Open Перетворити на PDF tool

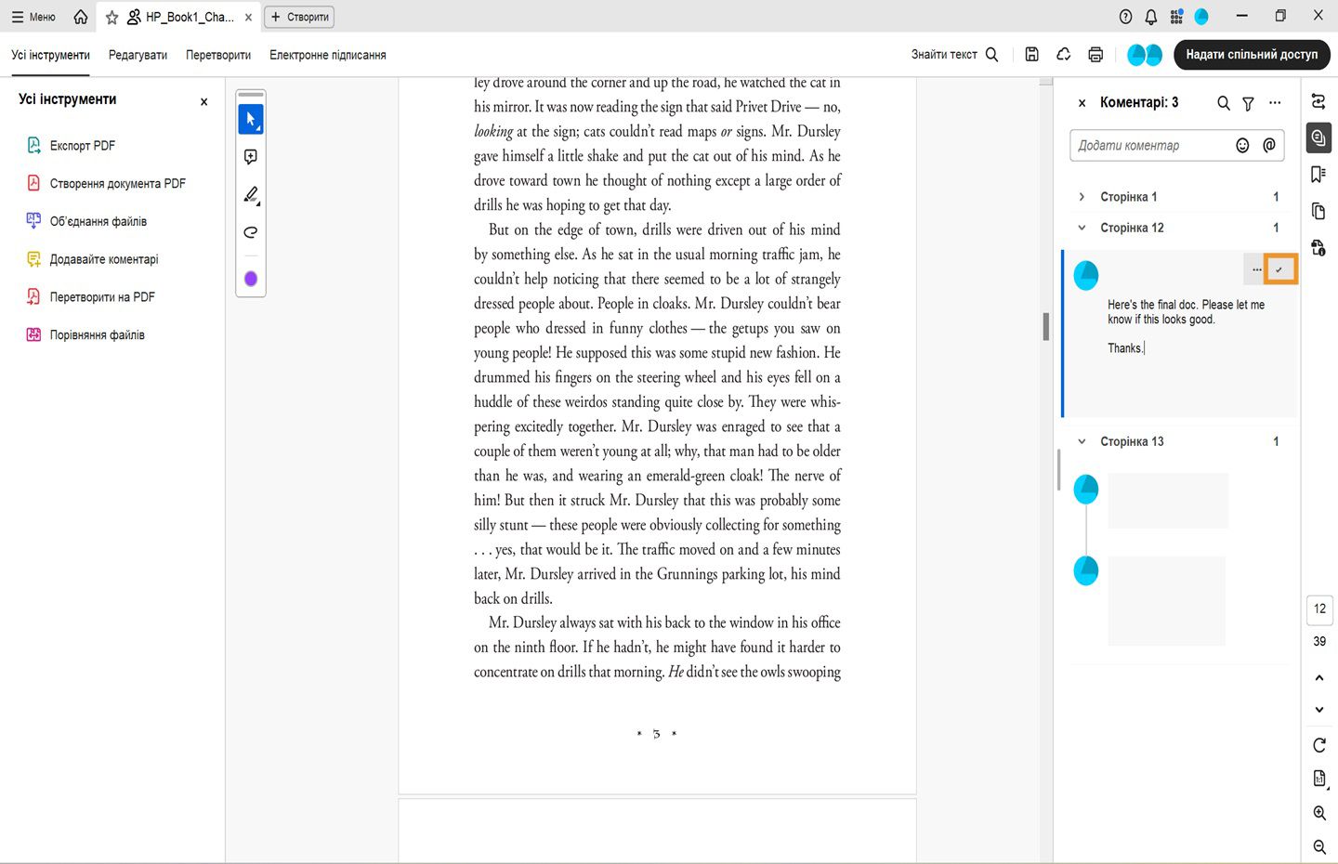[x=102, y=297]
